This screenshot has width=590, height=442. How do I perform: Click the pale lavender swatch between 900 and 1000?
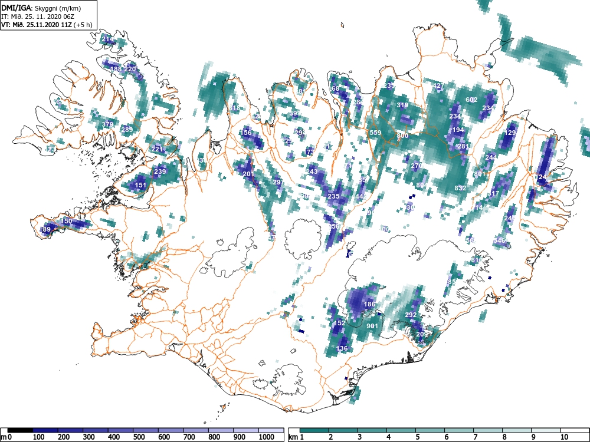pos(246,430)
